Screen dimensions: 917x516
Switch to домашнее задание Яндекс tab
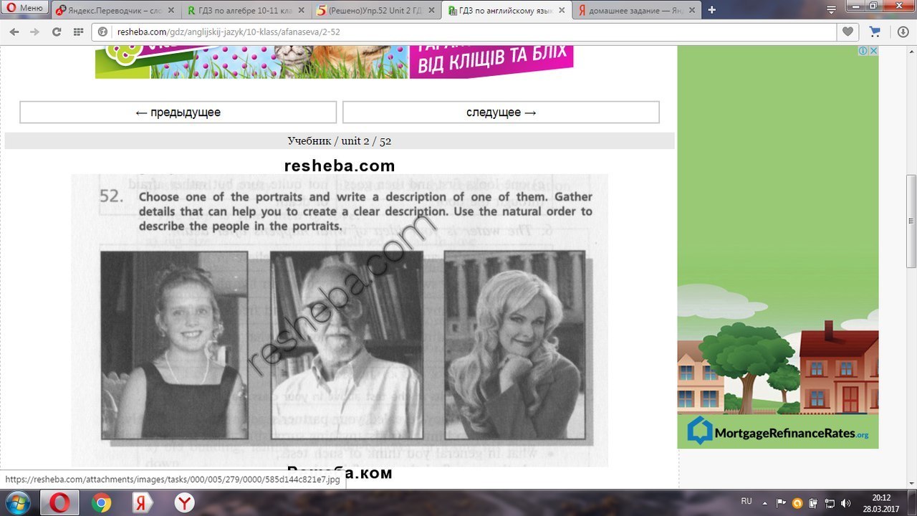(x=635, y=10)
